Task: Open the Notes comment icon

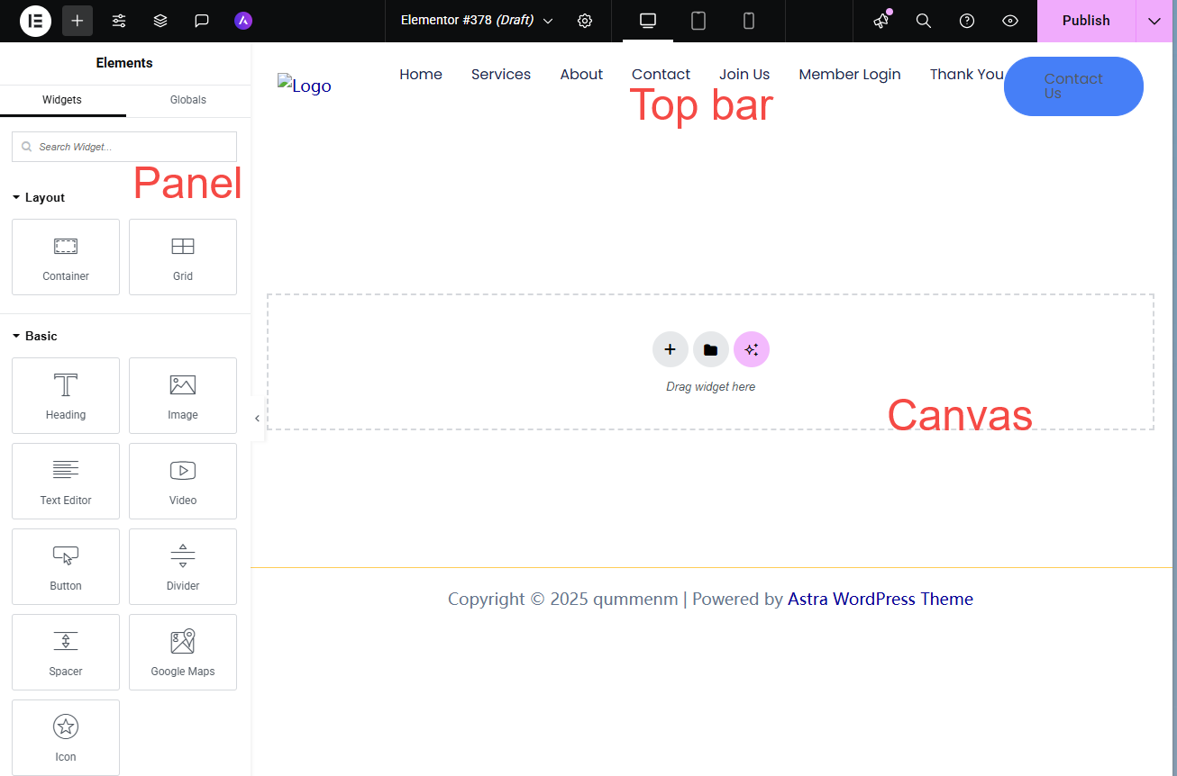Action: pyautogui.click(x=202, y=21)
